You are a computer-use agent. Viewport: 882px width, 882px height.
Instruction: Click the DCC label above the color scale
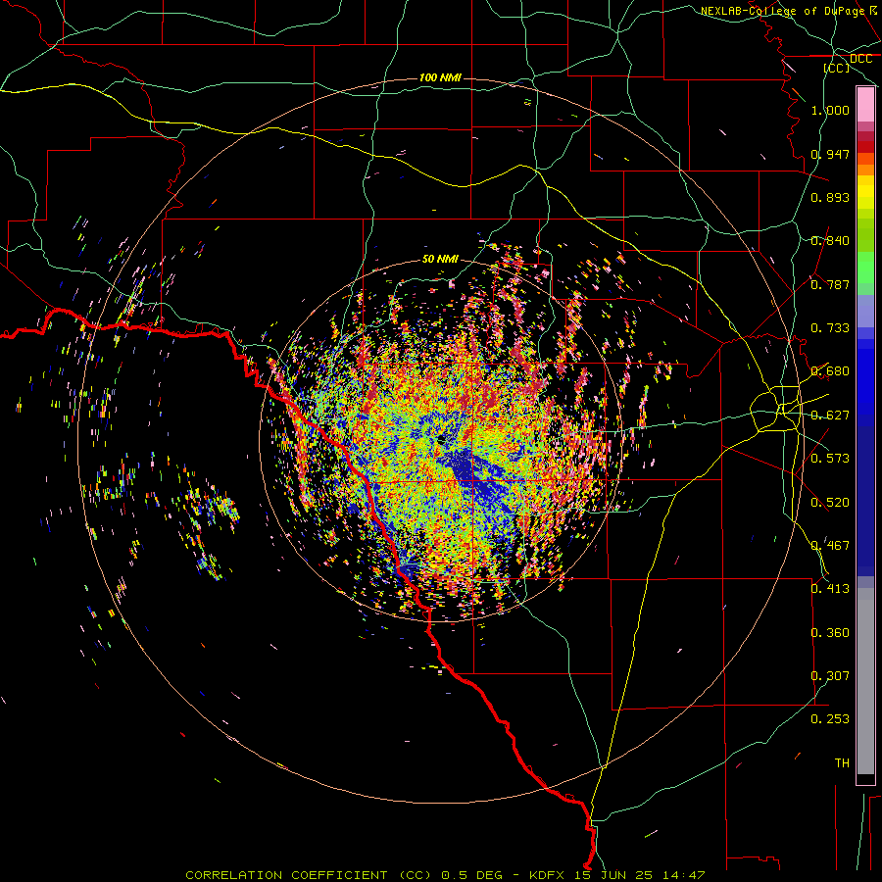(860, 59)
